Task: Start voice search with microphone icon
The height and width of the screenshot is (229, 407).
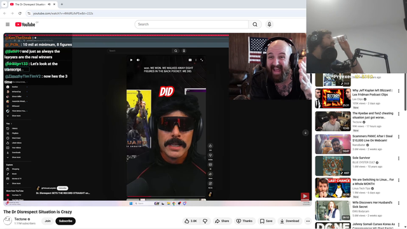Action: coord(269,24)
